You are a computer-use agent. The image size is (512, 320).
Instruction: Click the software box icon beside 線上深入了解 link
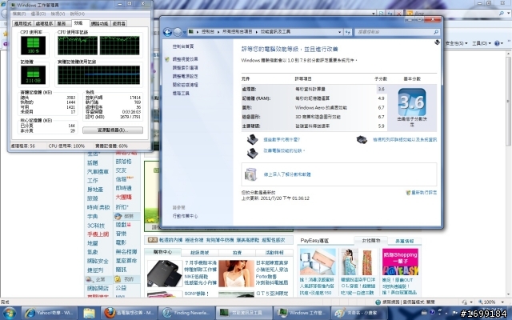[250, 174]
